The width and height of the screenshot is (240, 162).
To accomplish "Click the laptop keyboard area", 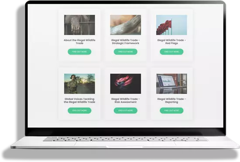I will (125, 139).
